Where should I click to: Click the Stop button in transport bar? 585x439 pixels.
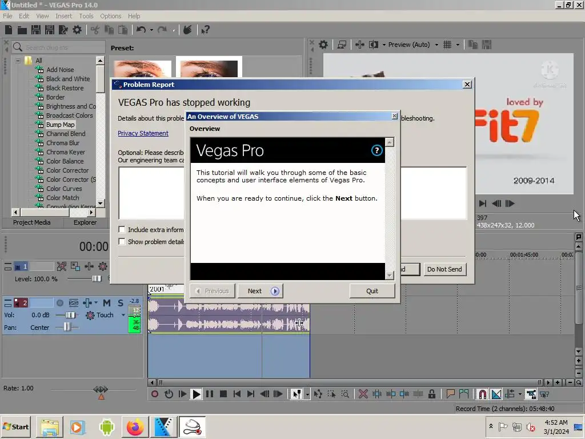(x=223, y=394)
